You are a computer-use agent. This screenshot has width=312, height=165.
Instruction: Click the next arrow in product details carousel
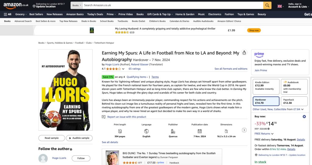coord(244,130)
